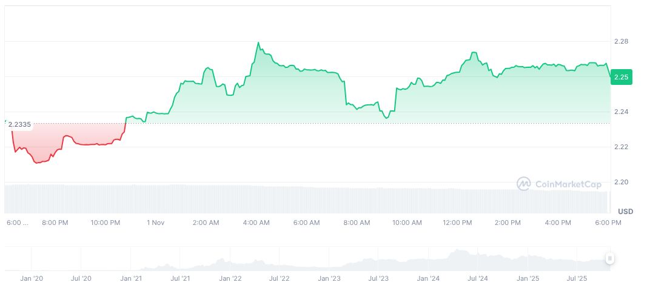Click the 6:00 PM time axis label

(608, 223)
